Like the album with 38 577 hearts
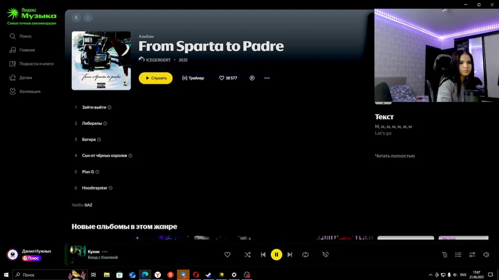 click(228, 78)
